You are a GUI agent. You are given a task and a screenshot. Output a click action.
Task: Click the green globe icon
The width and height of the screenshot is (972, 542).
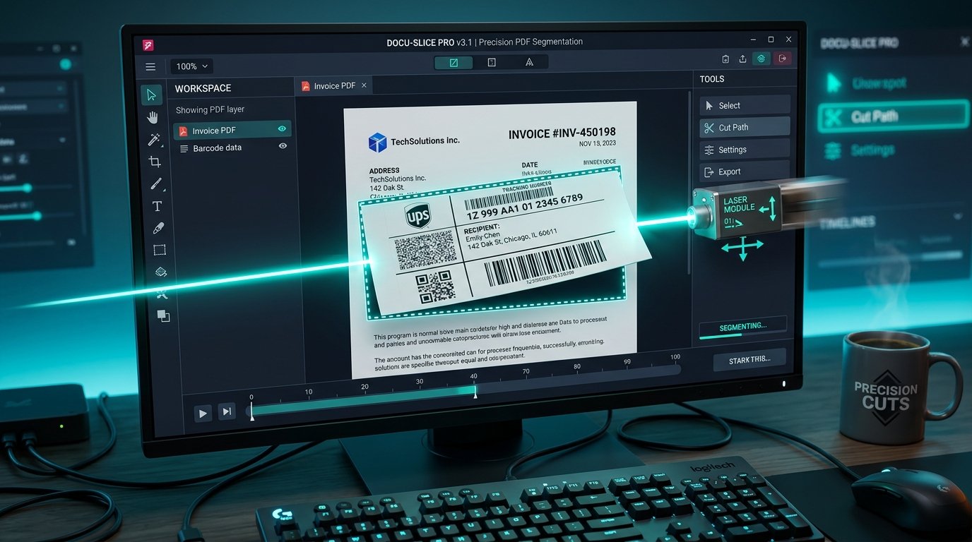point(761,59)
